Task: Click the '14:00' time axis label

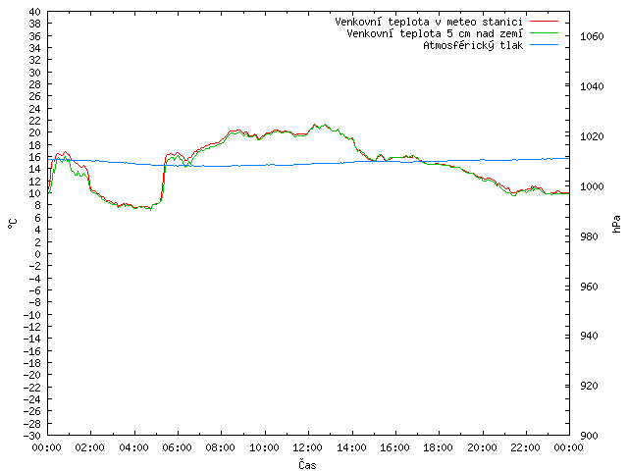Action: click(x=351, y=447)
